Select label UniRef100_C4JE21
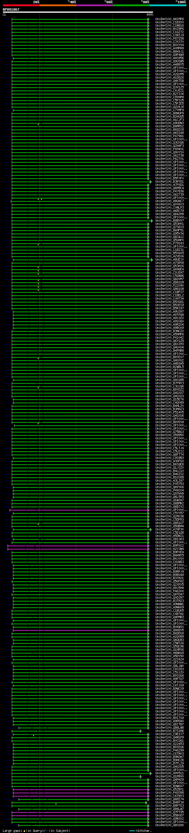189x833 pixels. (x=170, y=90)
